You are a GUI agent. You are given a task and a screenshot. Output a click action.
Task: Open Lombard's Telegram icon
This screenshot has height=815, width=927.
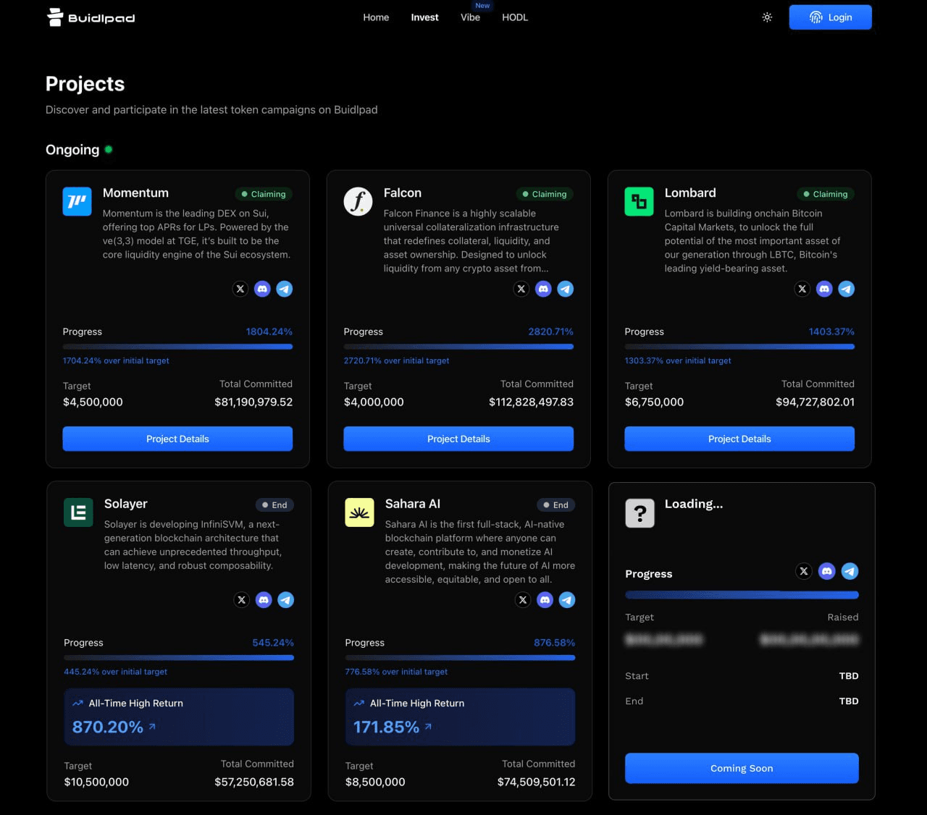point(846,289)
